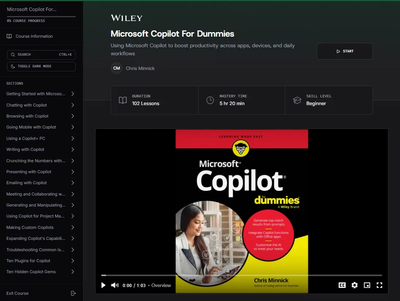400x301 pixels.
Task: Click author name Chris Minnick
Action: 140,68
